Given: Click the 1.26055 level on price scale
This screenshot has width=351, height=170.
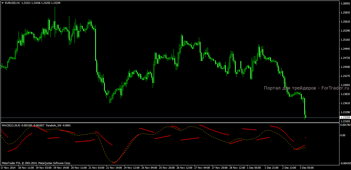Looking at the screenshot, I should [345, 4].
